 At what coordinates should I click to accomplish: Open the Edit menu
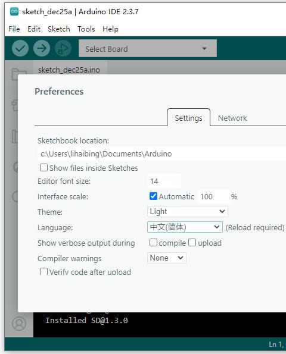(34, 29)
